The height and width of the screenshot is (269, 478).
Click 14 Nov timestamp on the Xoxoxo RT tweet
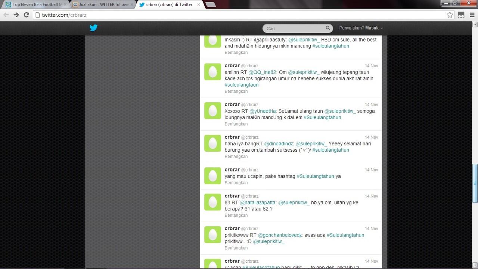(372, 105)
